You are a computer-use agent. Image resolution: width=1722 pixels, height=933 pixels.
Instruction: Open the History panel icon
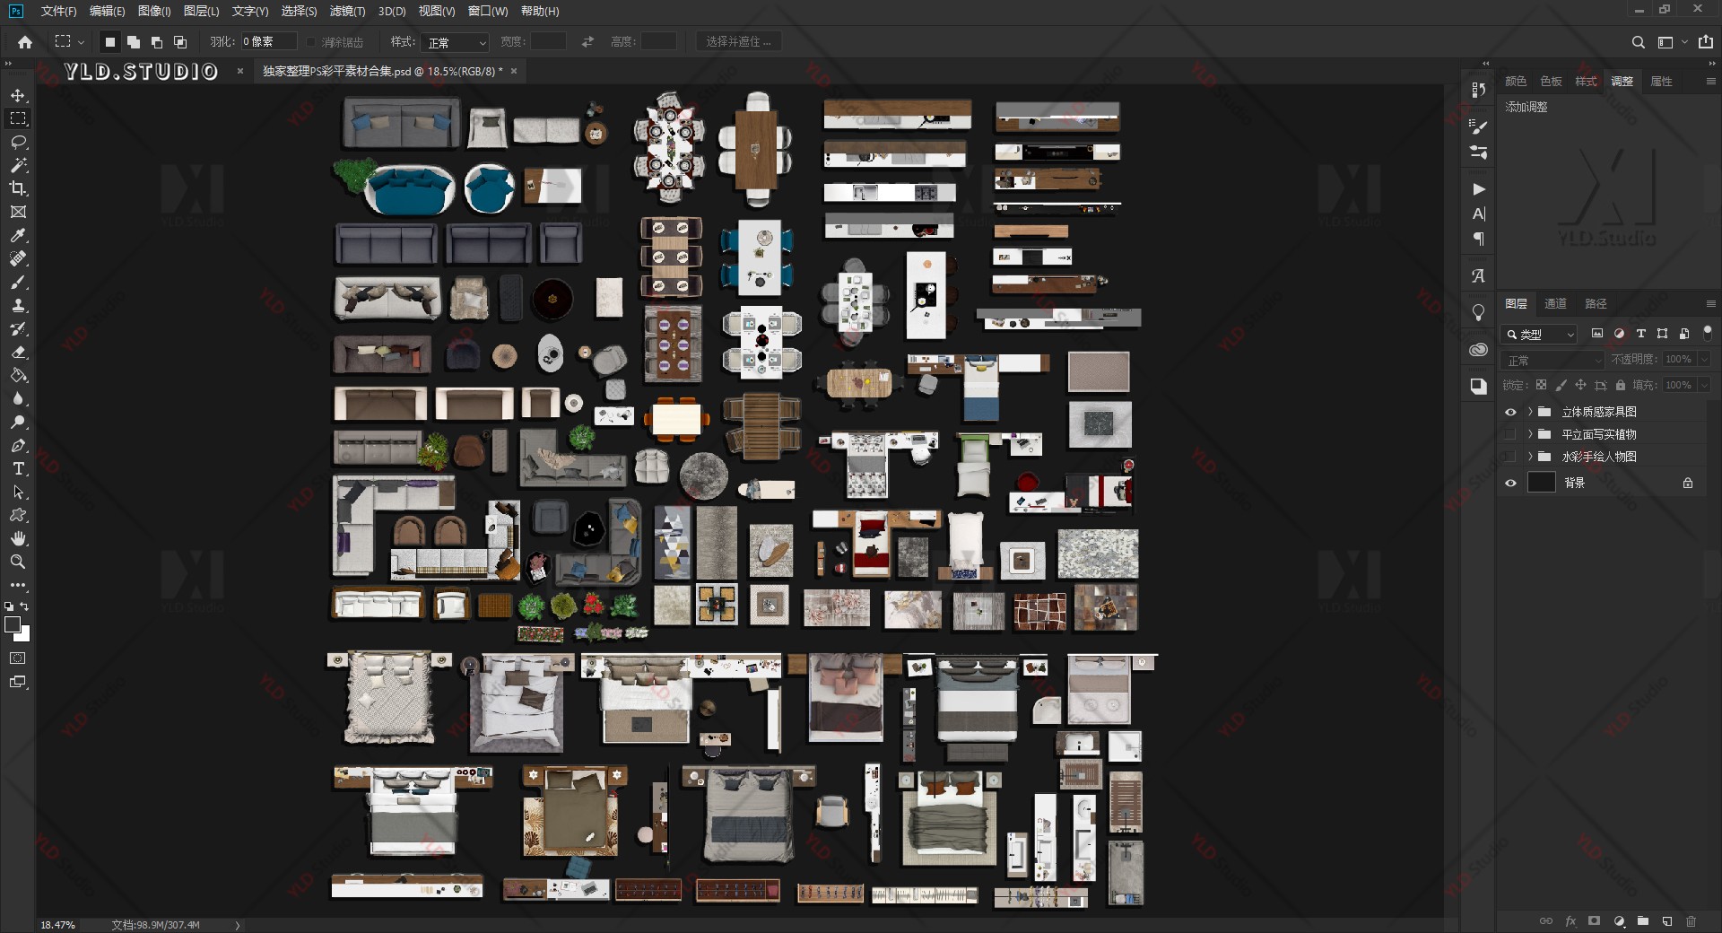(1479, 90)
